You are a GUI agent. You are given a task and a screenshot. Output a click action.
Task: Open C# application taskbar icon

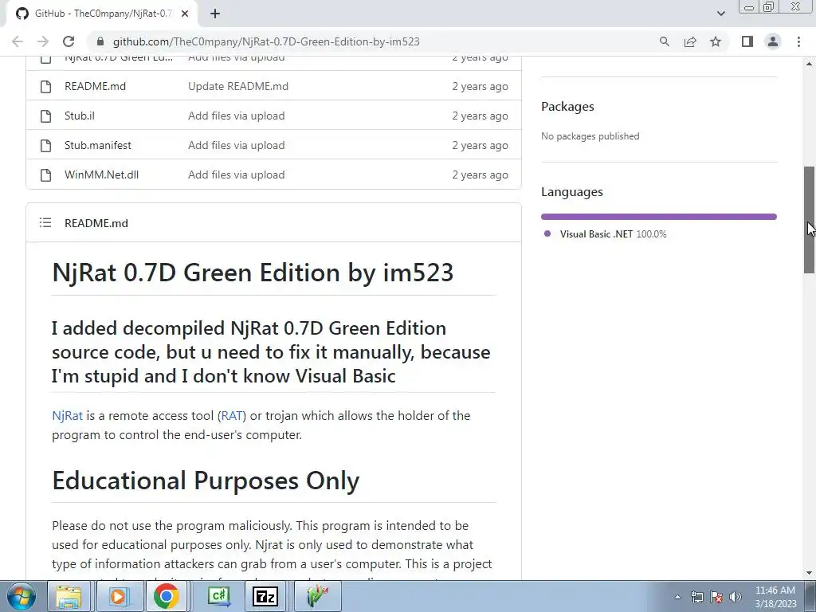[218, 596]
